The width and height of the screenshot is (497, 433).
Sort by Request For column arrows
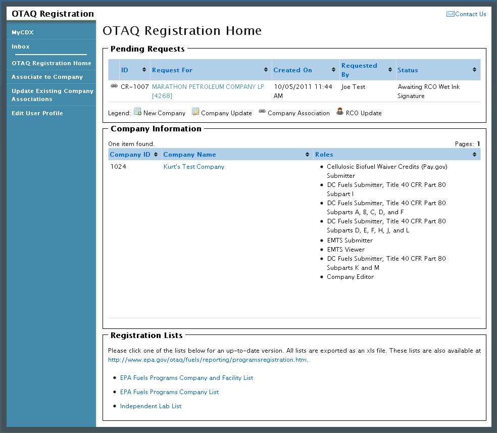click(266, 69)
